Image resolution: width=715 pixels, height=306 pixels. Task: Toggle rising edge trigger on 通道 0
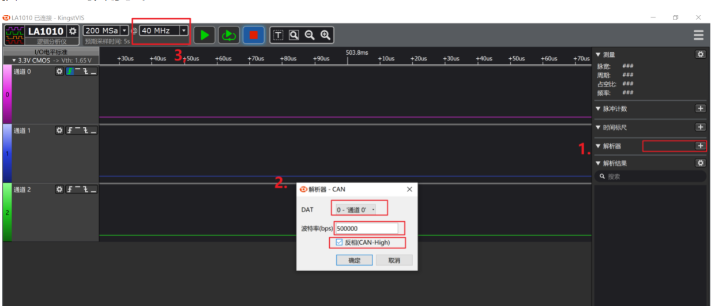[x=69, y=71]
